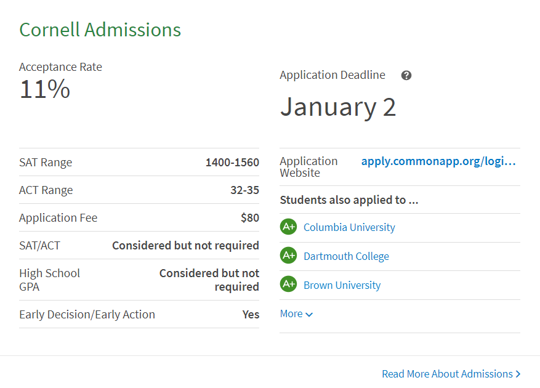Click the $80 application fee value
540x388 pixels.
250,218
